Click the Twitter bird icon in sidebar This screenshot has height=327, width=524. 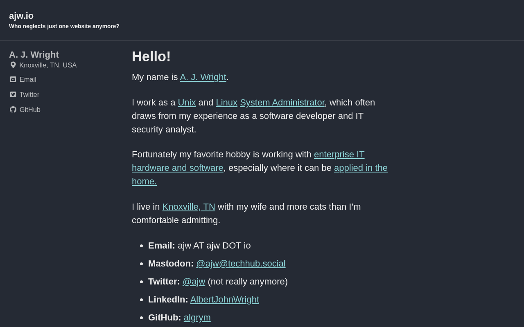[x=13, y=94]
